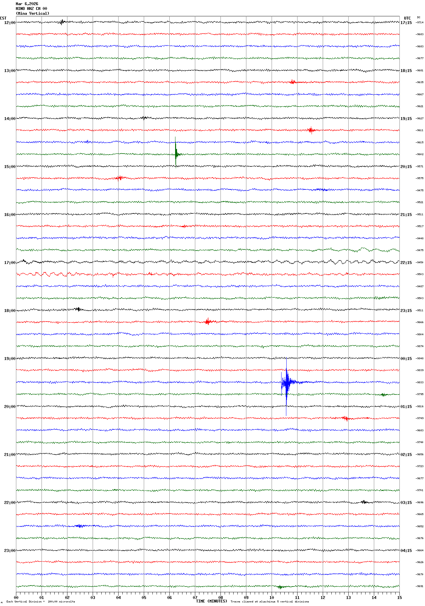Click the MINO HHZ CM 00 station title
This screenshot has width=425, height=606.
coord(31,9)
